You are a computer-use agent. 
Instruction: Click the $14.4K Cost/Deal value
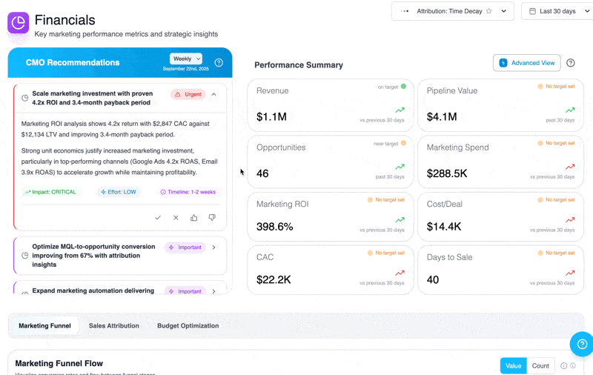(x=444, y=227)
